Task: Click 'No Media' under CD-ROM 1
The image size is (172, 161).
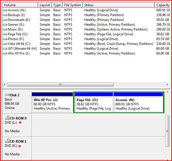Action: 12,154
